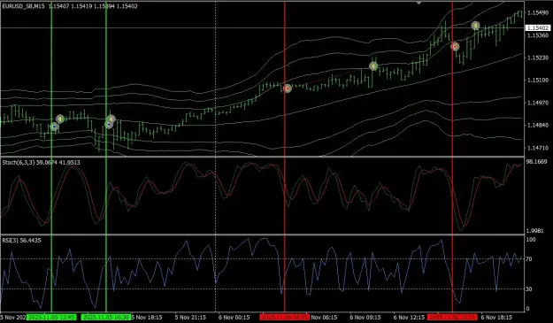Click the 98.1669 stochastic scale value
The width and height of the screenshot is (553, 323).
[x=535, y=162]
